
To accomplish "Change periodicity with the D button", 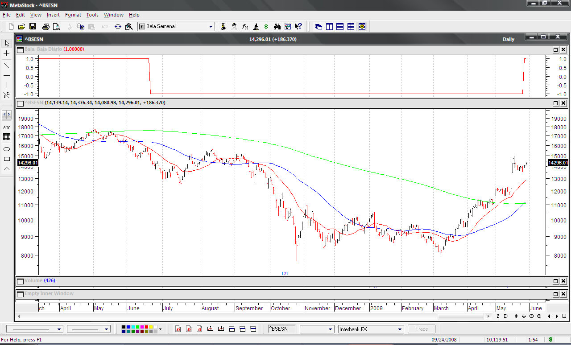I will [506, 316].
